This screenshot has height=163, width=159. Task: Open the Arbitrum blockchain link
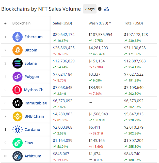pos(33,156)
